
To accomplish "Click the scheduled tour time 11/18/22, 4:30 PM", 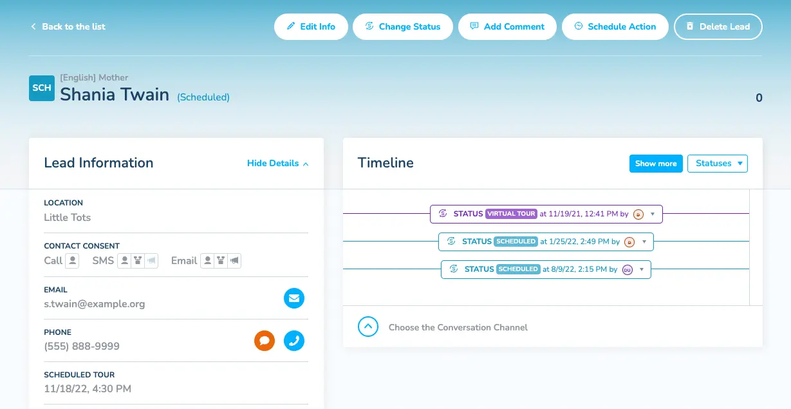I will tap(88, 389).
